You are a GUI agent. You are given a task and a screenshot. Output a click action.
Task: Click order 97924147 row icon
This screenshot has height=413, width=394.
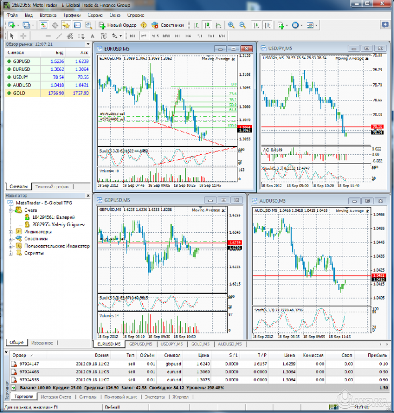[15, 364]
